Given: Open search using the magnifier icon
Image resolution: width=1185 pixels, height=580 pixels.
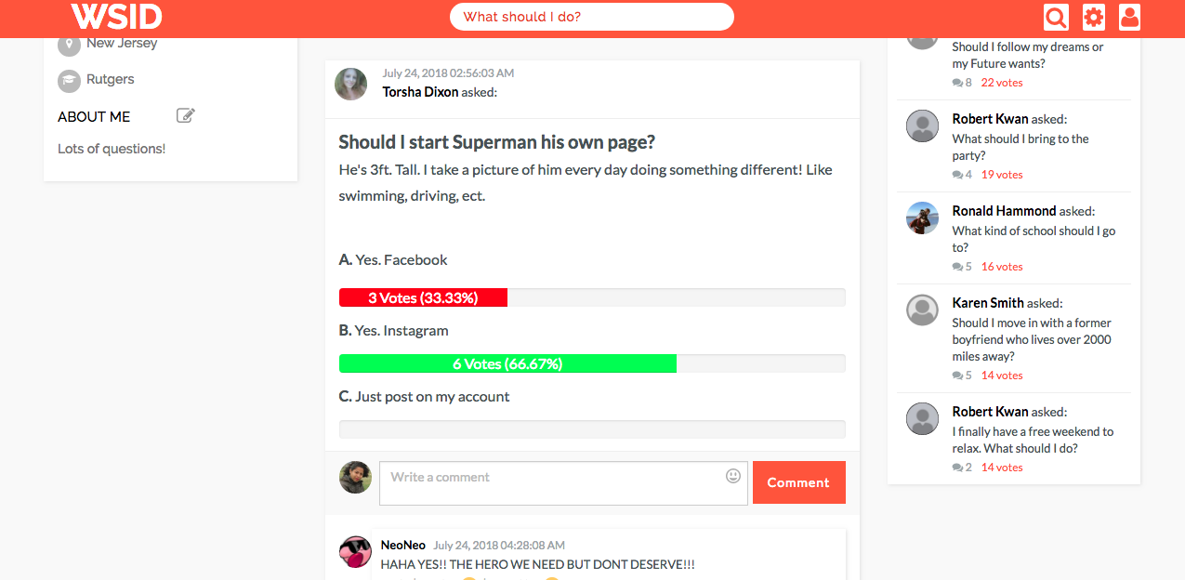Looking at the screenshot, I should click(x=1056, y=17).
